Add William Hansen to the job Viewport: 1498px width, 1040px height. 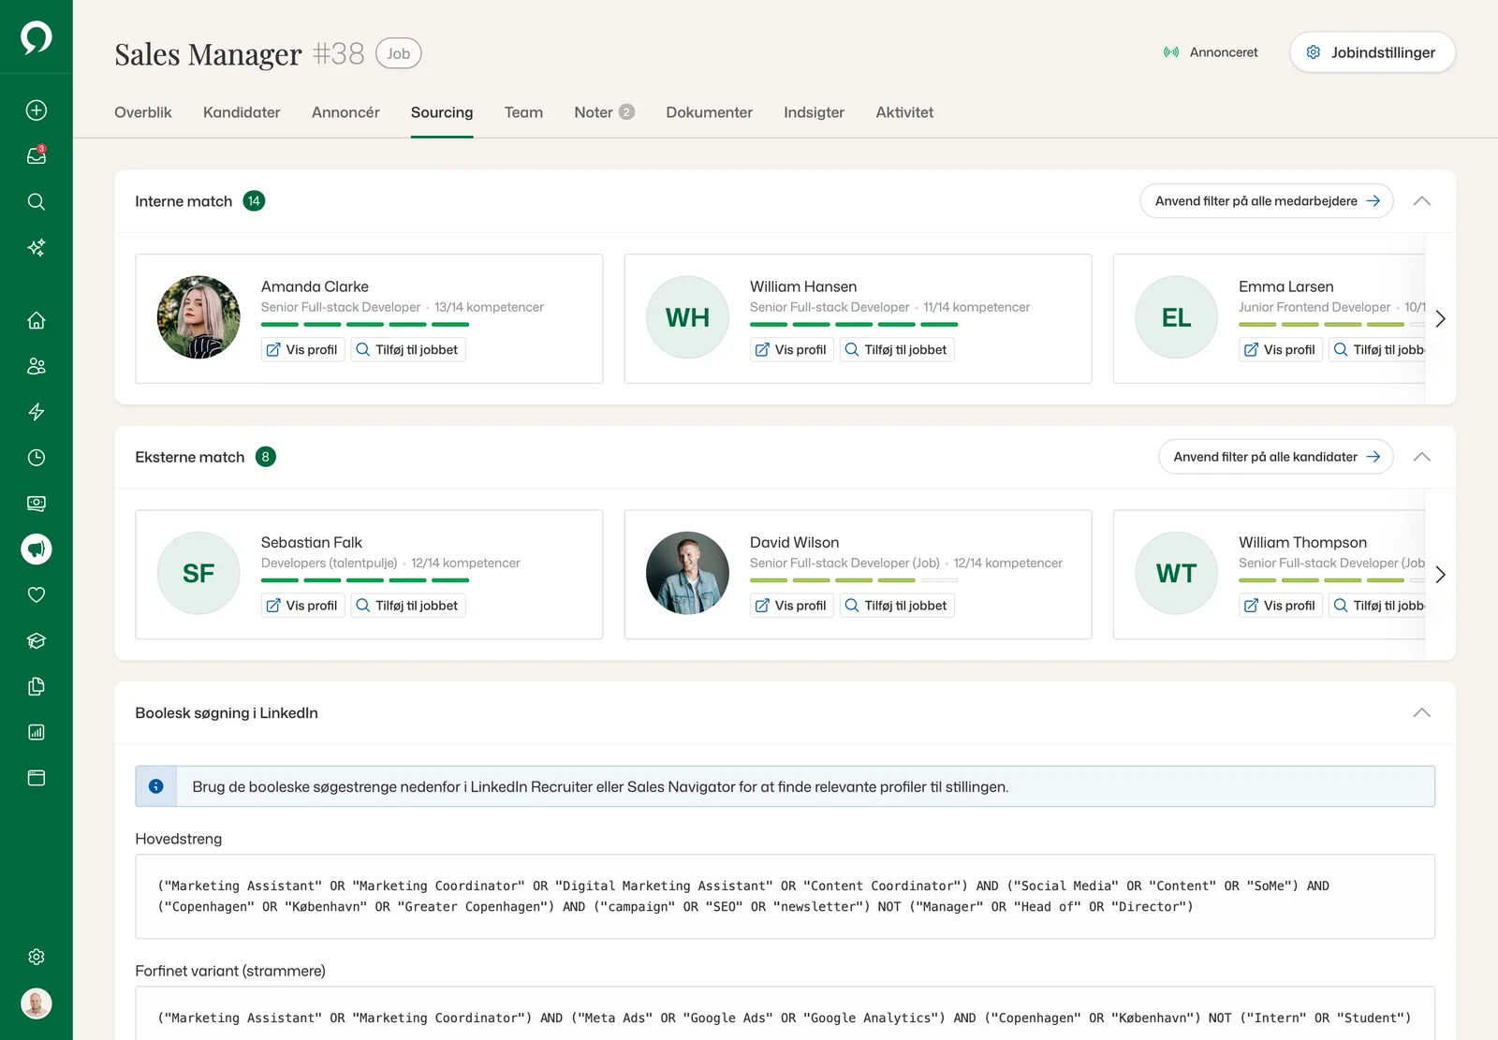coord(896,350)
